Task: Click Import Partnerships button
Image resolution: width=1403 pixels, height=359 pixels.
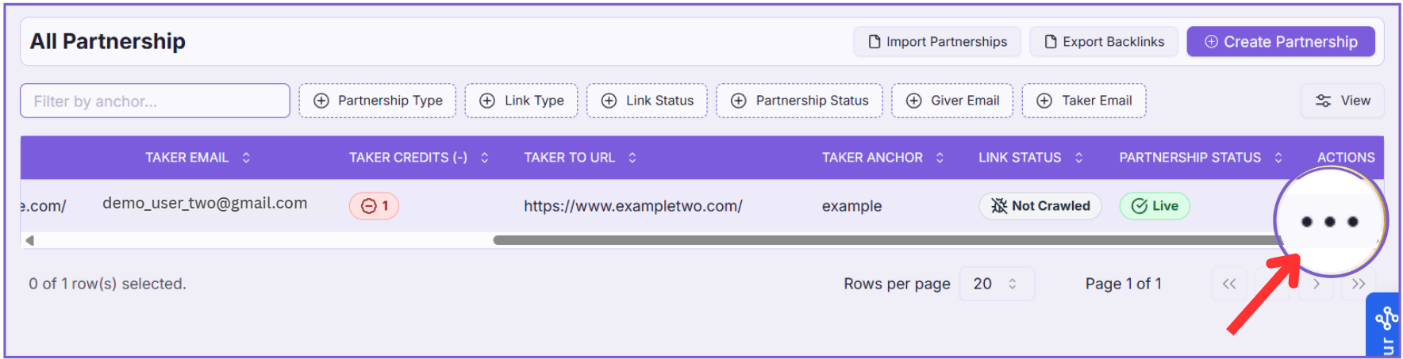Action: pos(937,42)
